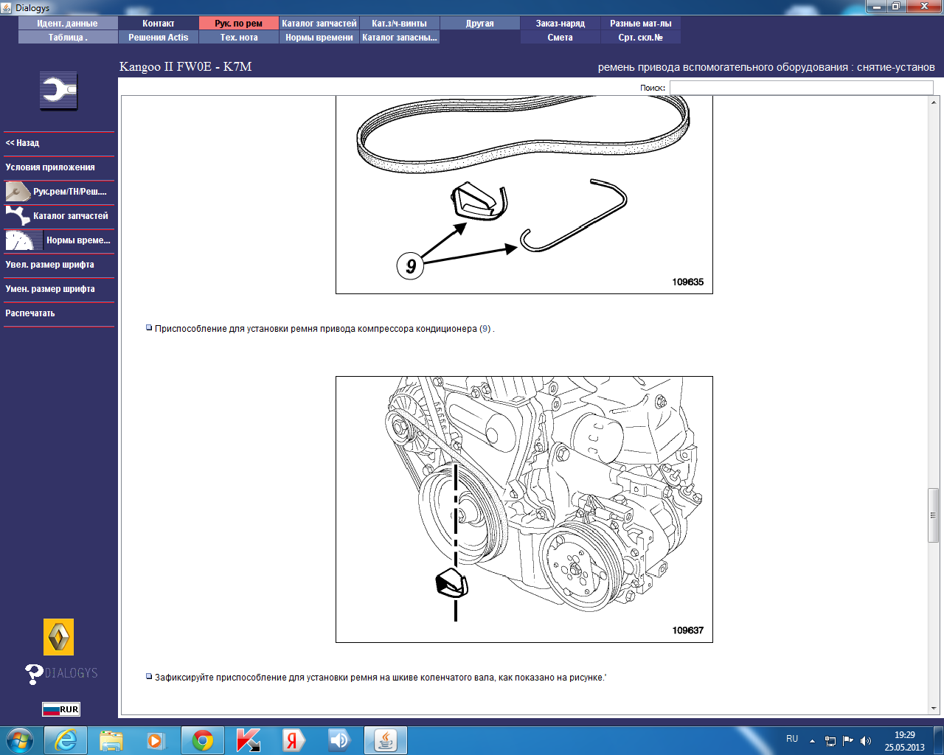944x755 pixels.
Task: Click the scroll down arrow of document
Action: [x=933, y=709]
